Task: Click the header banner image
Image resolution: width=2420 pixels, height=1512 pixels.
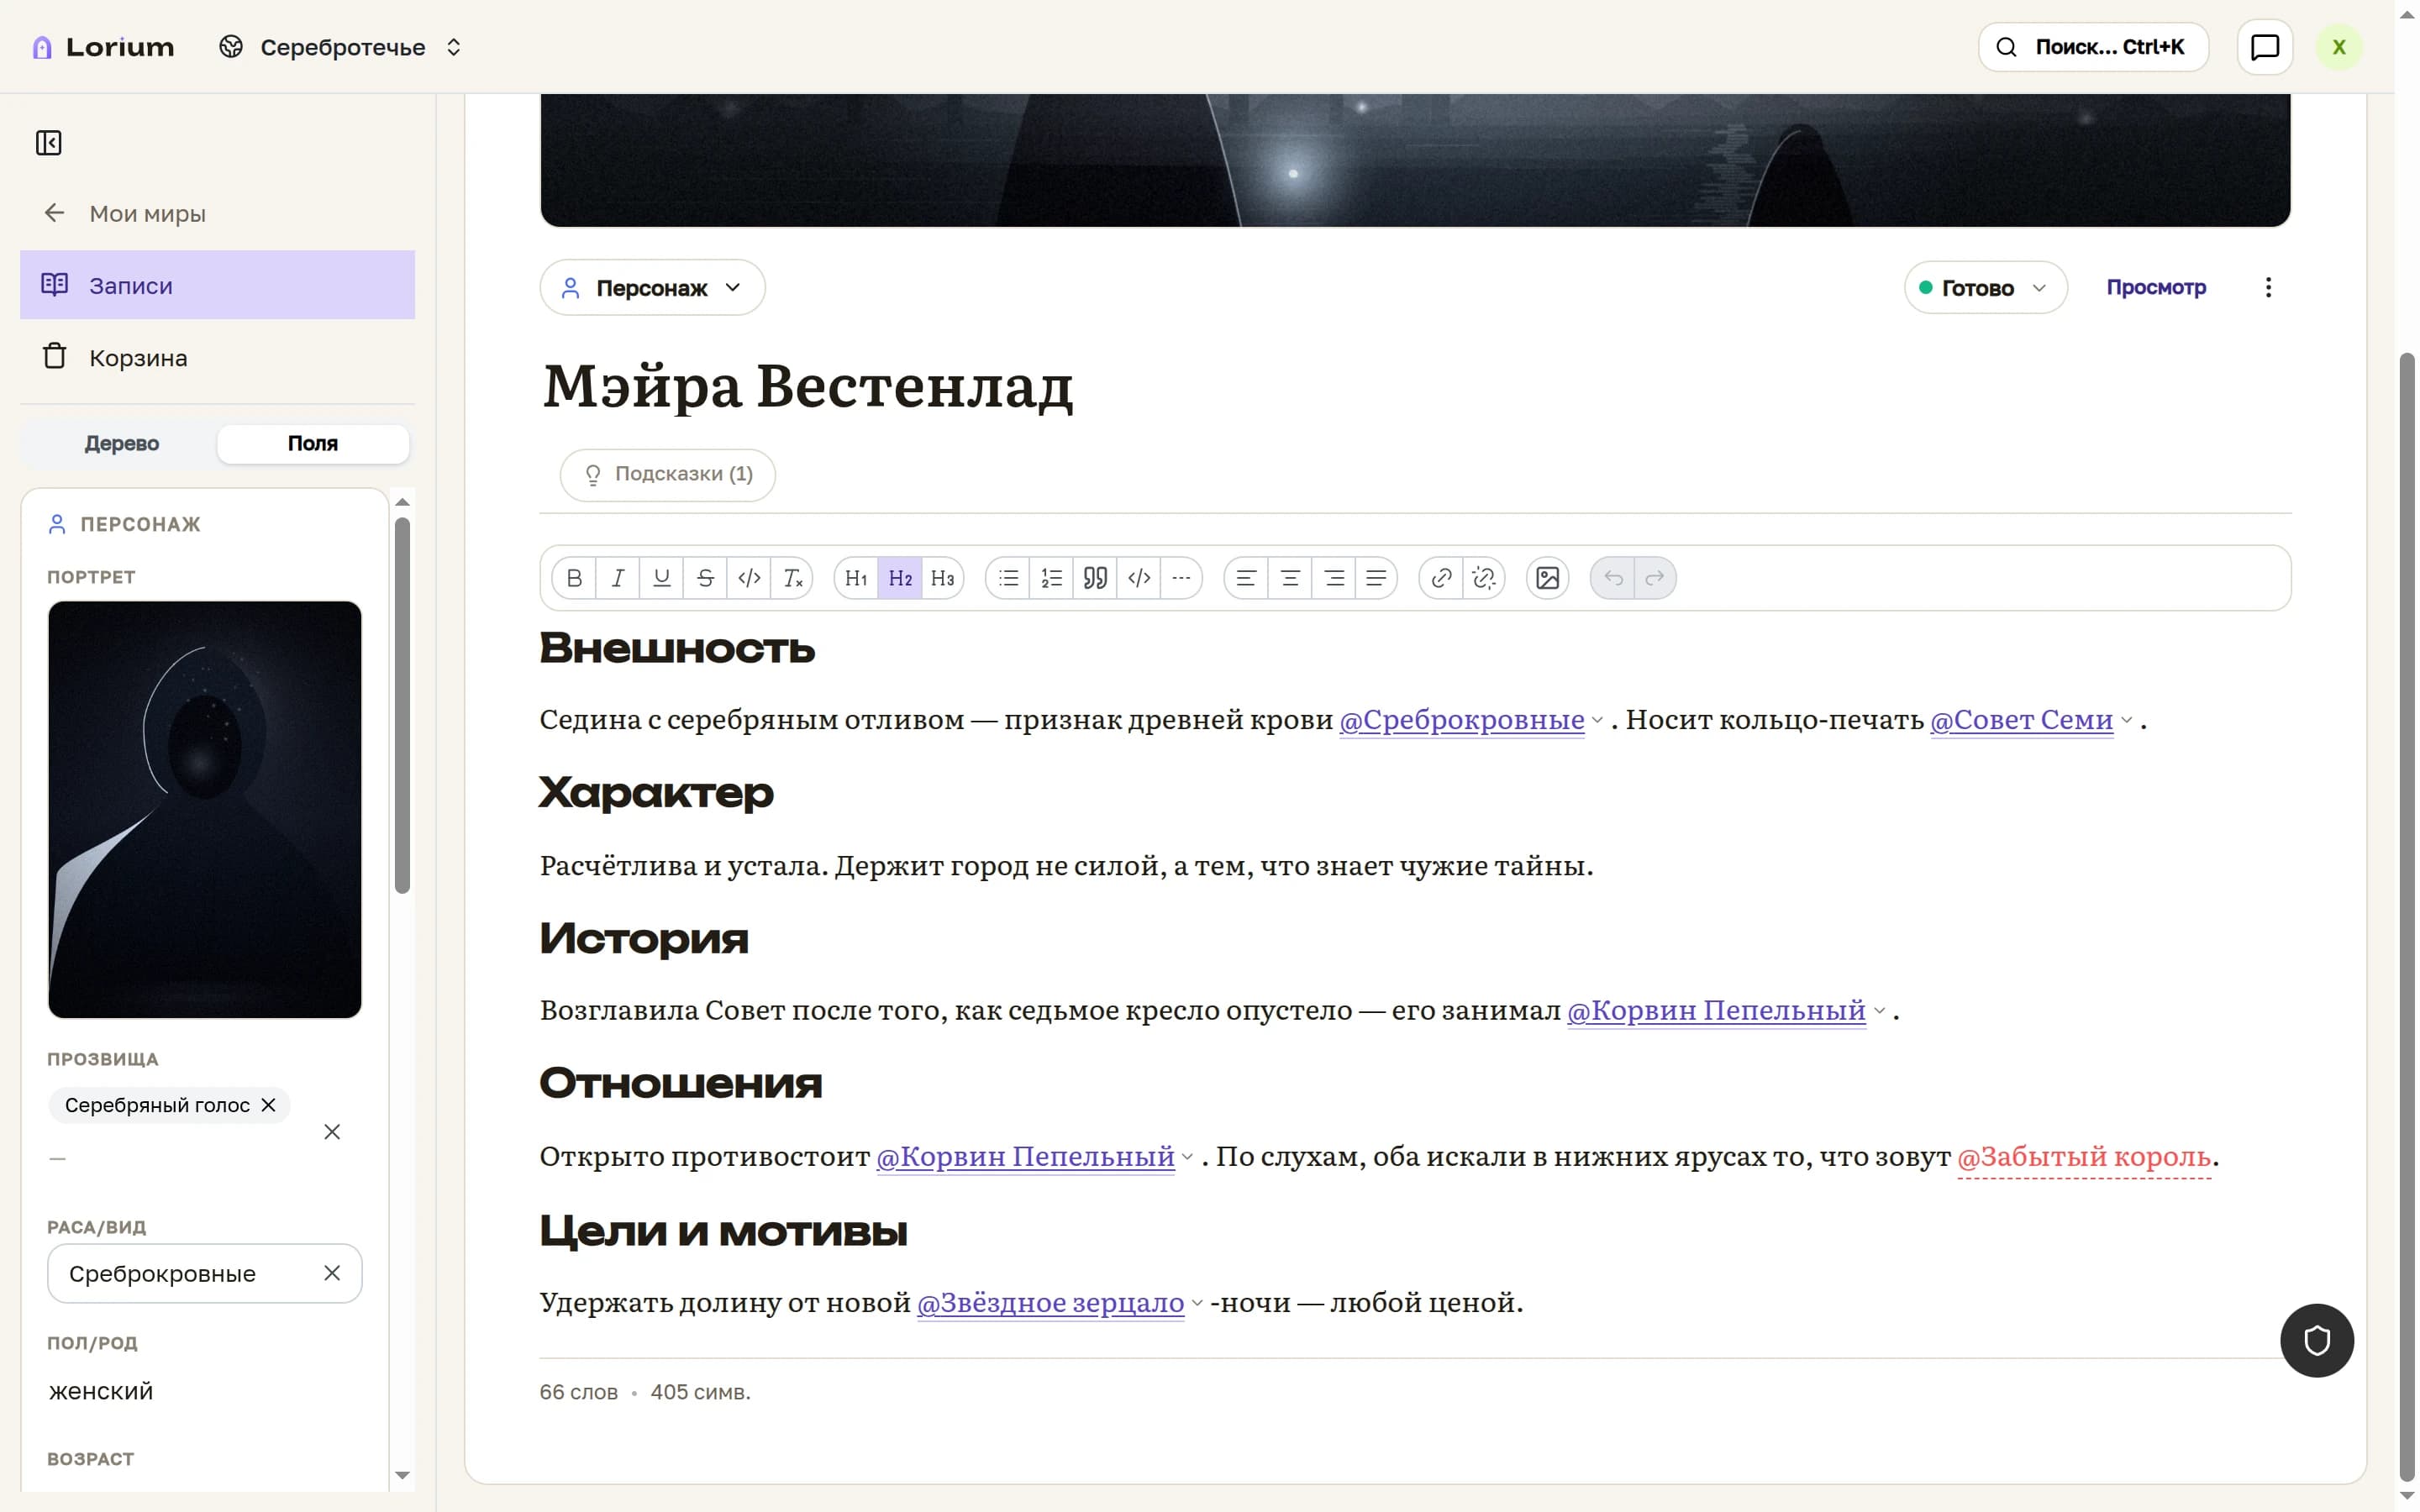Action: click(x=1415, y=160)
